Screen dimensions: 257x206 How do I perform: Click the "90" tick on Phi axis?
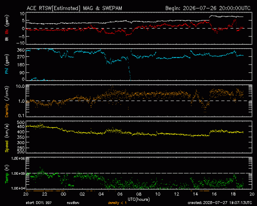22,72
